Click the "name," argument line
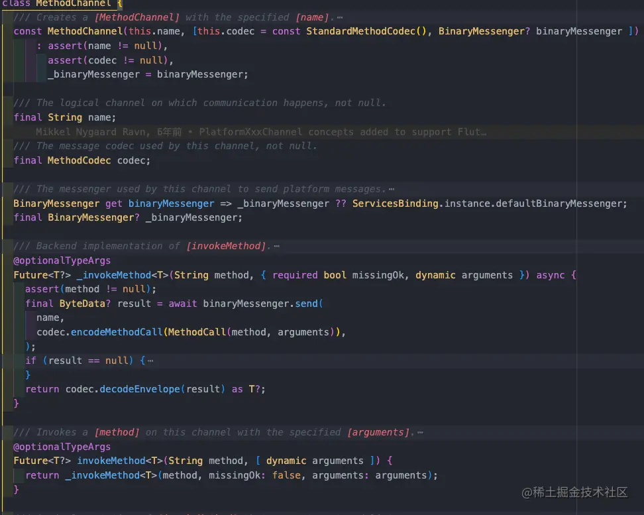This screenshot has height=515, width=644. [50, 317]
